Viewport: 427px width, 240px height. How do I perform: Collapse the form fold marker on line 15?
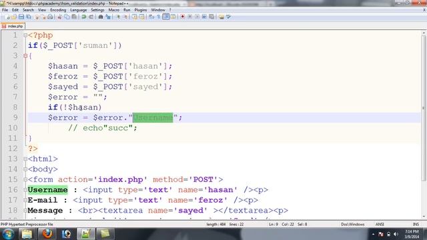25,179
